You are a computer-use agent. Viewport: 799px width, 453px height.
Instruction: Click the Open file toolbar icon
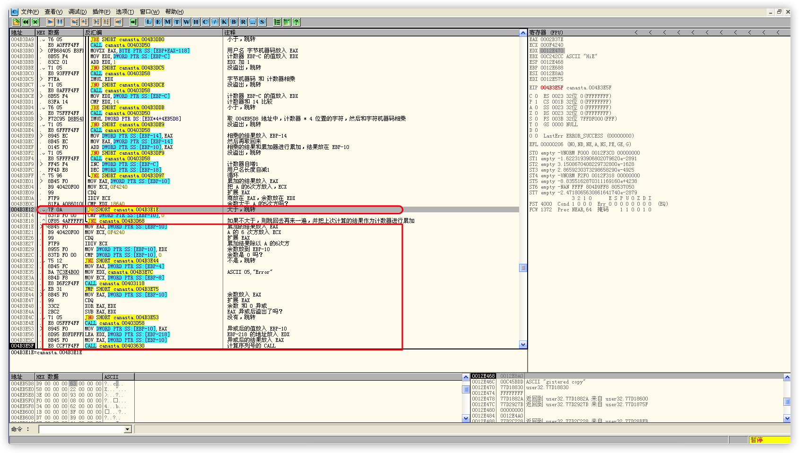(x=16, y=22)
